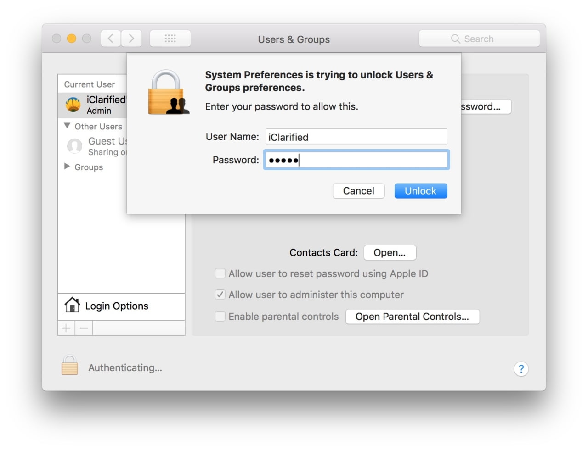Click the add user plus button
Screen dimensions: 588x451
[66, 328]
